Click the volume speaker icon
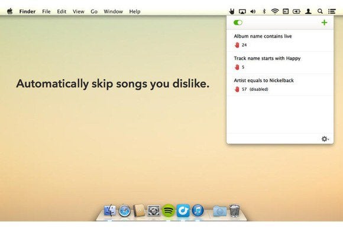 click(x=253, y=11)
